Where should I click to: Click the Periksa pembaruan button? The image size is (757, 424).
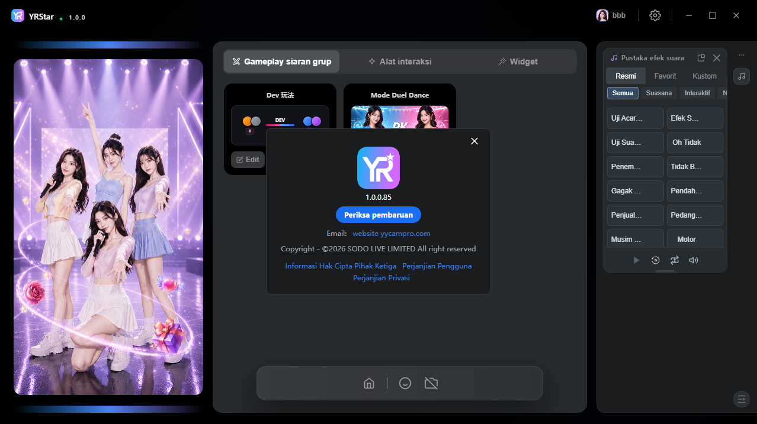(x=378, y=215)
